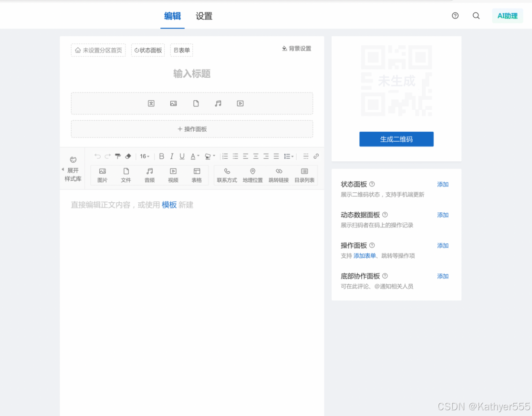
Task: Open search with the magnifier icon
Action: tap(476, 16)
